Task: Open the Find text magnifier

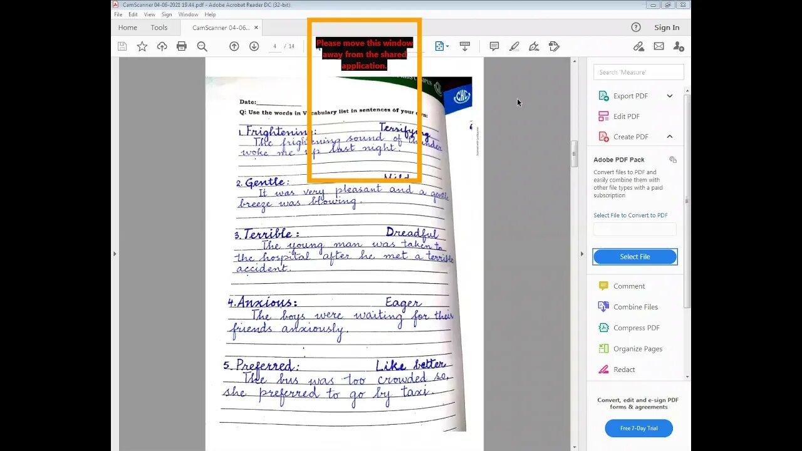Action: 202,46
